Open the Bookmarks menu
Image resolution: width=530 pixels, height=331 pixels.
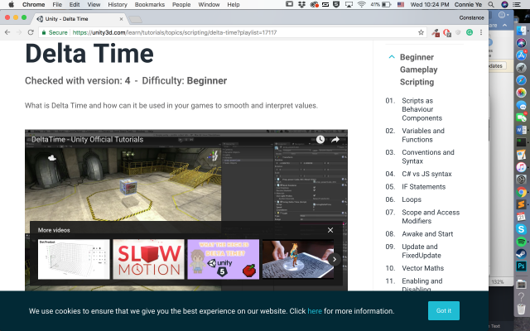[149, 4]
